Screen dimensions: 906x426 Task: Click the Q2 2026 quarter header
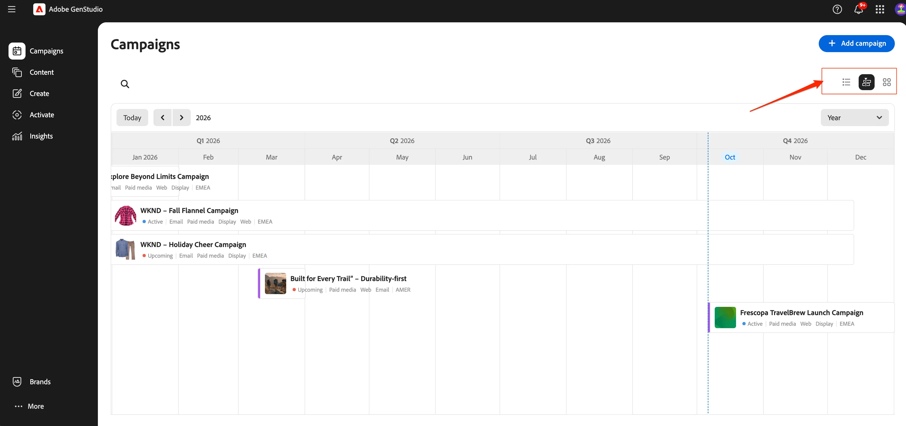point(402,141)
